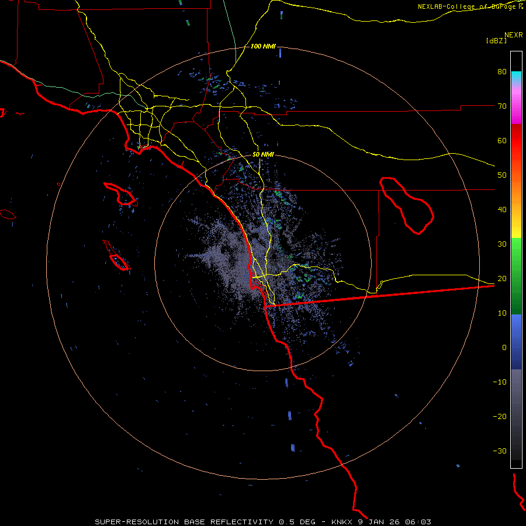Click the 20 value on the dBZ scale
The width and height of the screenshot is (526, 526).
(502, 279)
